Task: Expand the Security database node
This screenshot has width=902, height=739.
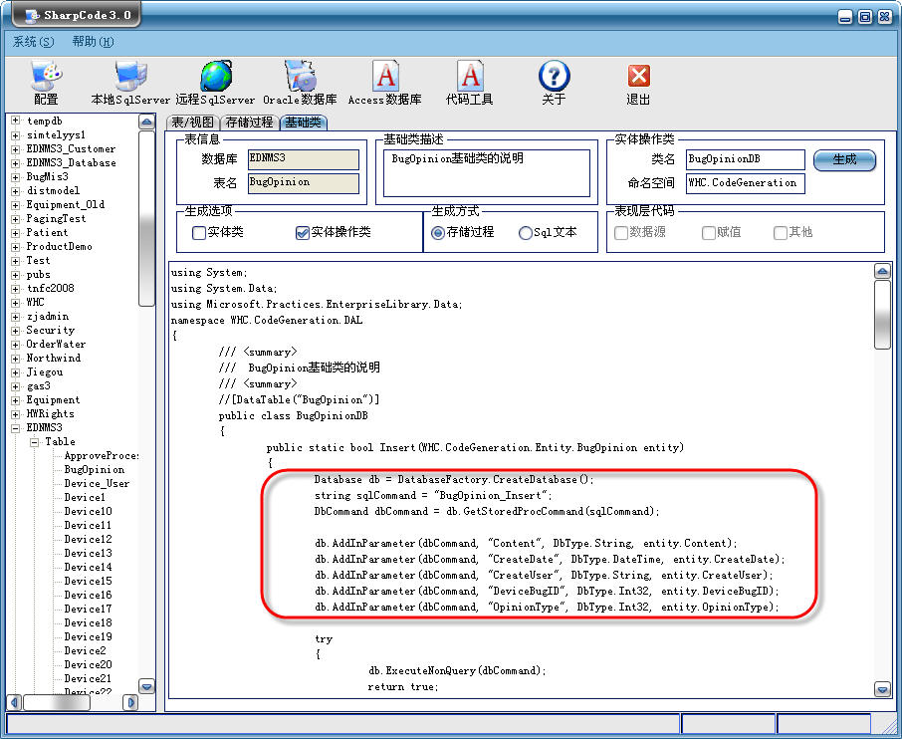Action: [16, 331]
